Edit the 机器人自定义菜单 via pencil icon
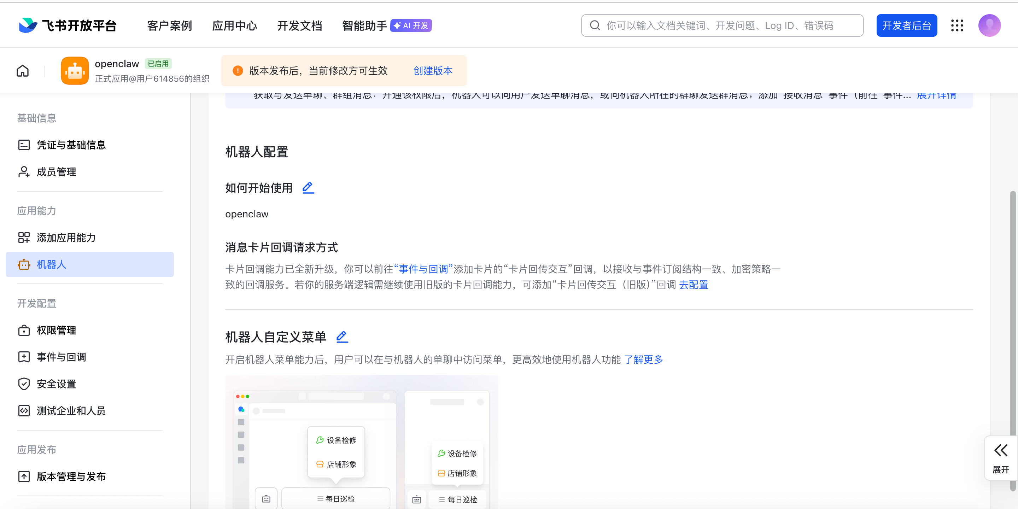This screenshot has height=509, width=1018. (x=342, y=337)
